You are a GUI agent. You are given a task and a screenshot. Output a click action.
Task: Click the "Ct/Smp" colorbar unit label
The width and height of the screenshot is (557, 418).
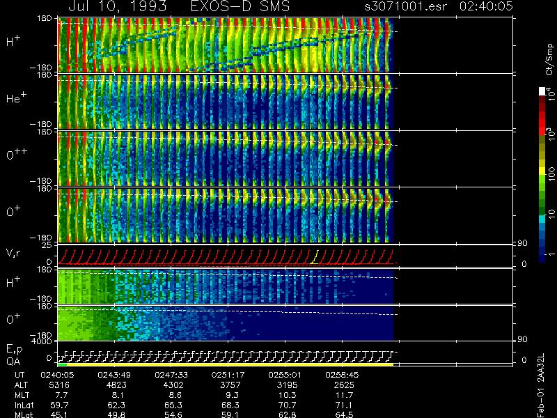point(549,59)
